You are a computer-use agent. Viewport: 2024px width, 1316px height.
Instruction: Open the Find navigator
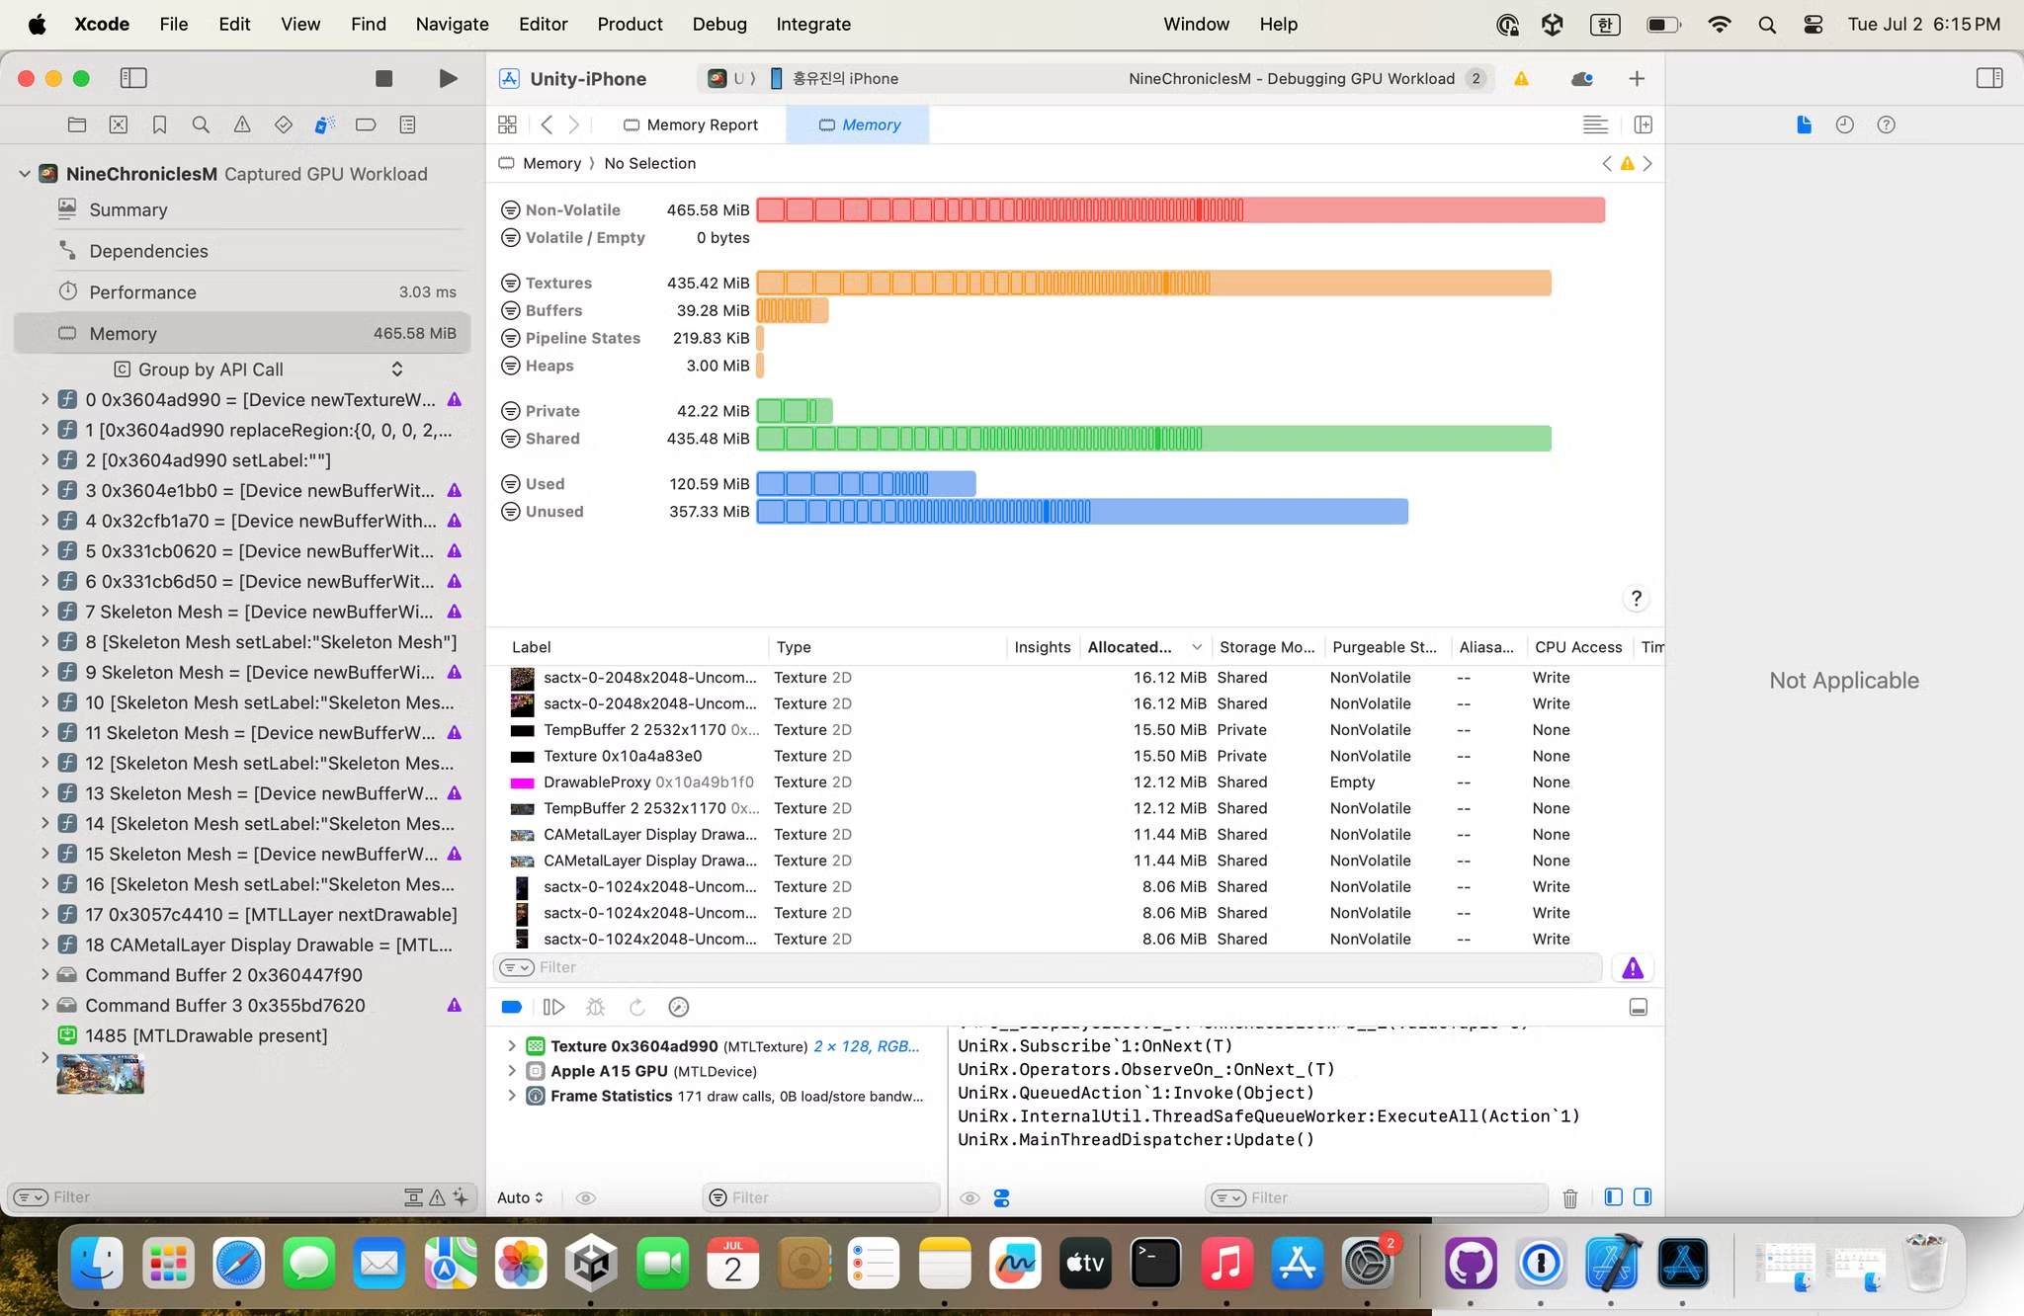click(201, 124)
